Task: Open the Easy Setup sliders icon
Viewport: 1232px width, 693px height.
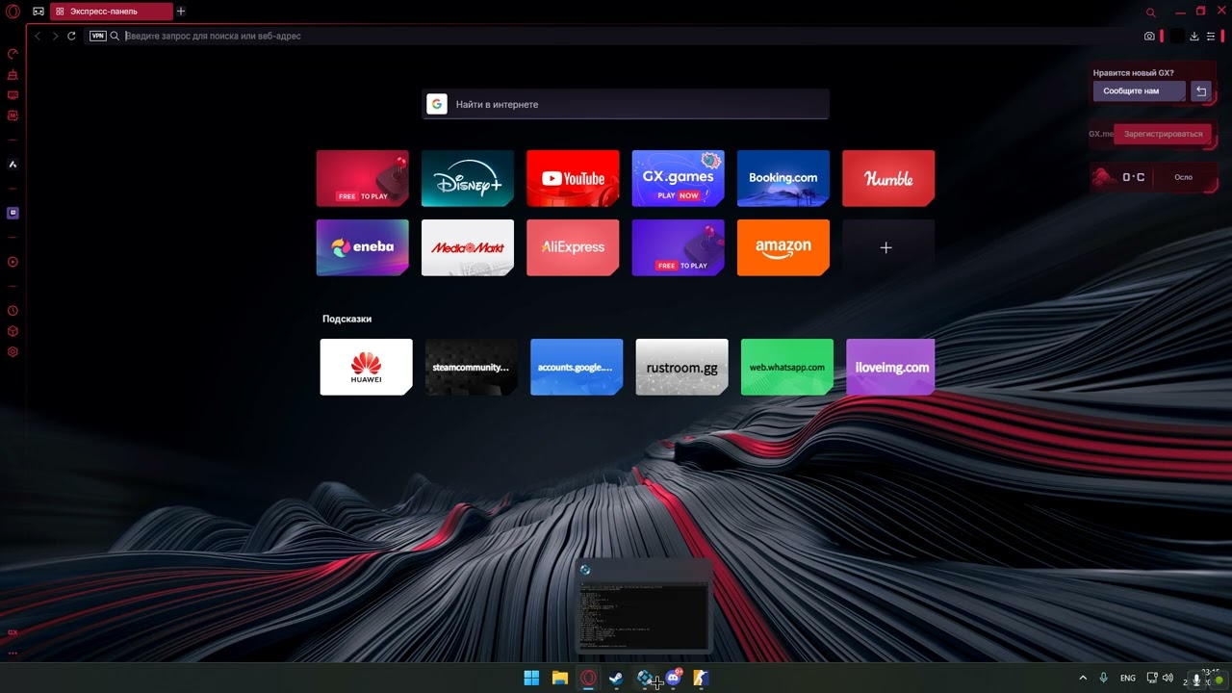Action: 1212,36
